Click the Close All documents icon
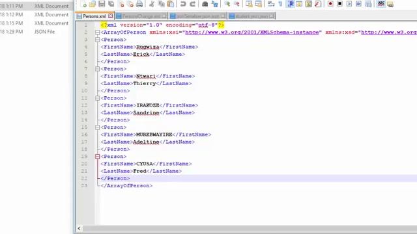Viewport: 417px width, 234px height. pos(130,4)
